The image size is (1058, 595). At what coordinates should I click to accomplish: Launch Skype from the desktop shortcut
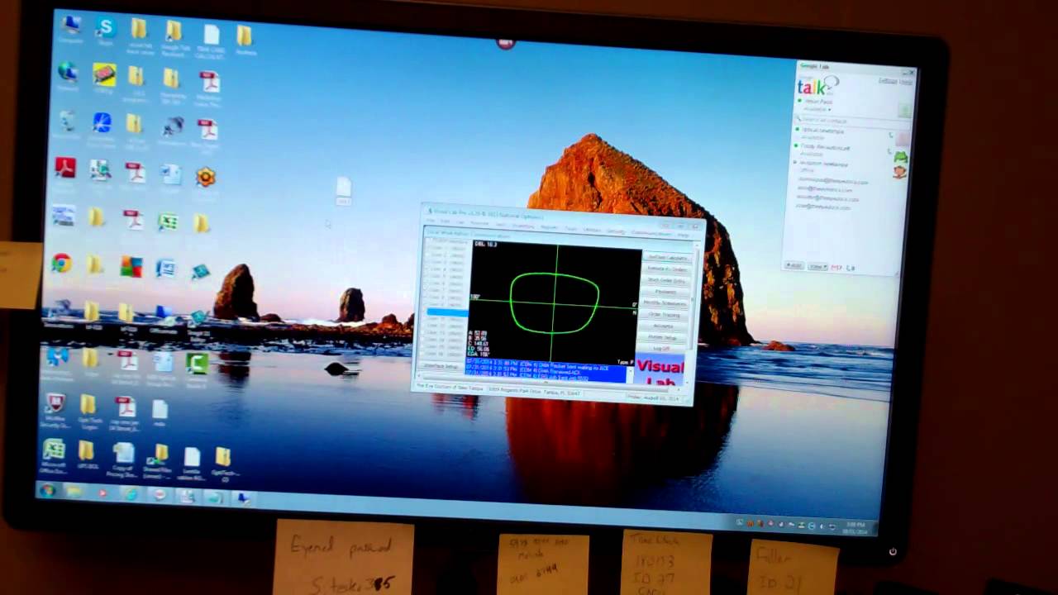click(104, 31)
